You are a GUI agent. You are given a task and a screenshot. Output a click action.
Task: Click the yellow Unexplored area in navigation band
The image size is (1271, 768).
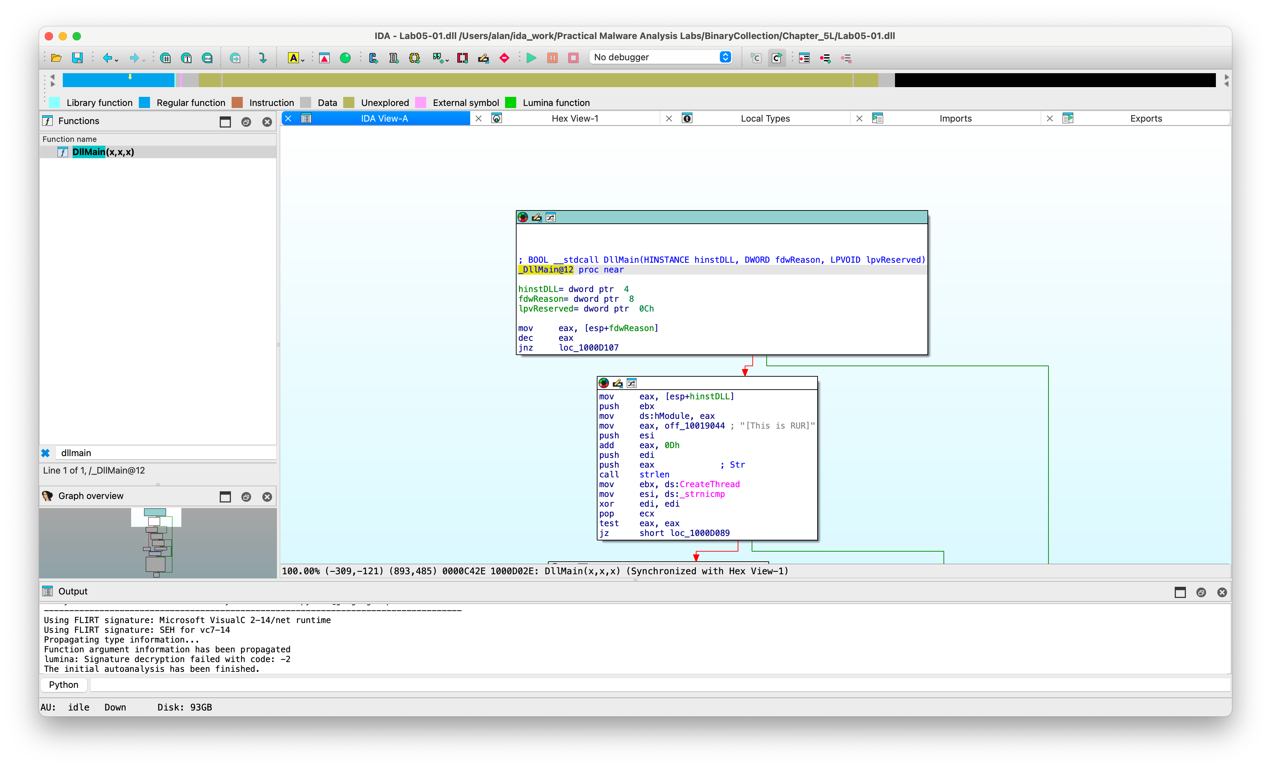click(x=536, y=80)
